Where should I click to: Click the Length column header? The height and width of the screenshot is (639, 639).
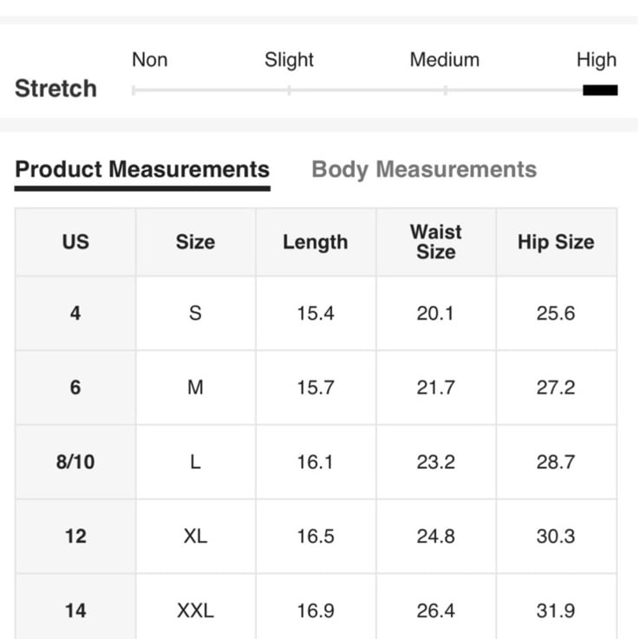(316, 242)
